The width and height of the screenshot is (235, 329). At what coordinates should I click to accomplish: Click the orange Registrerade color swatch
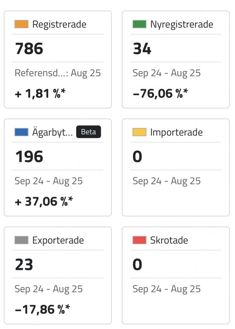tap(22, 24)
